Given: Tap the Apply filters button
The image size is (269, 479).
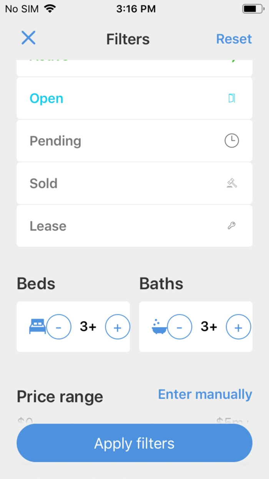Looking at the screenshot, I should coord(134,443).
